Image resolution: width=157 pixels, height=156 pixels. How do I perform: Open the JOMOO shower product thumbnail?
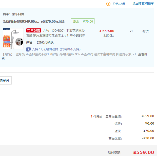click(13, 39)
